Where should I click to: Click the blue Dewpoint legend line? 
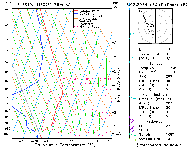point(76,14)
